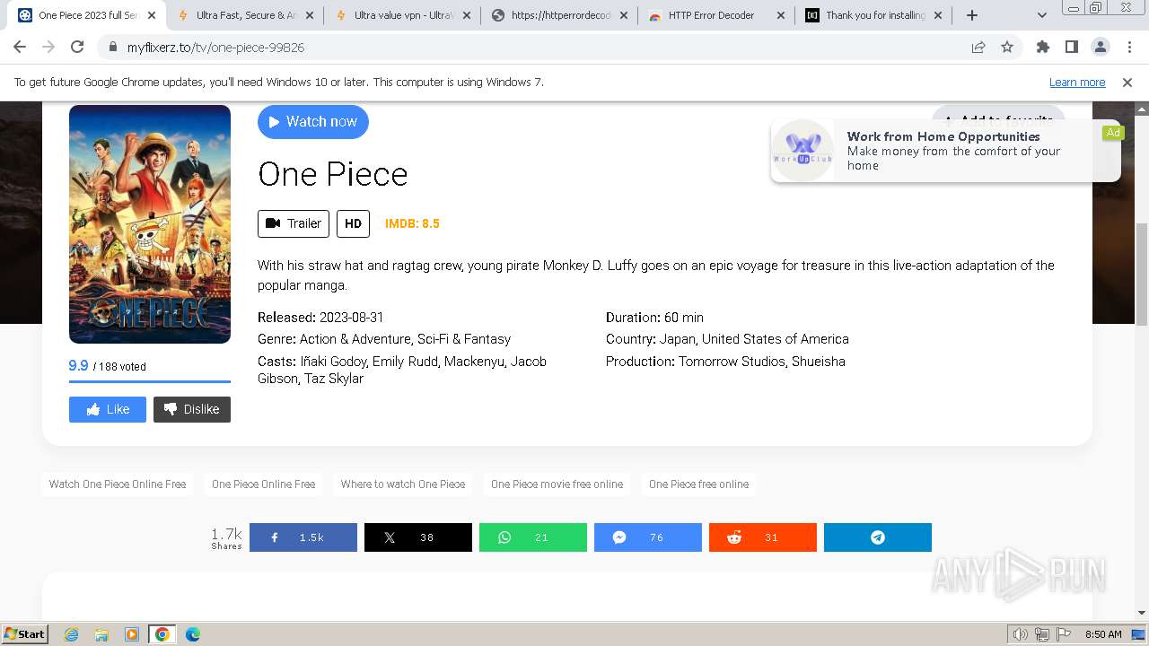
Task: Follow the Learn more link
Action: 1077,82
